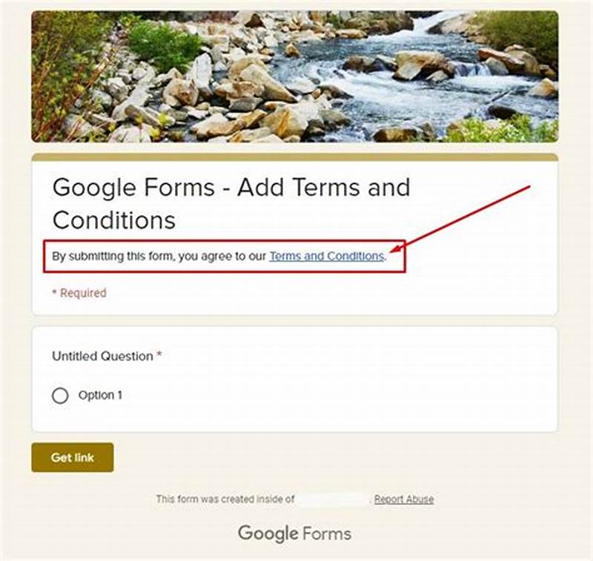This screenshot has height=561, width=593.
Task: Click the asterisk next to Untitled Question
Action: coord(160,355)
